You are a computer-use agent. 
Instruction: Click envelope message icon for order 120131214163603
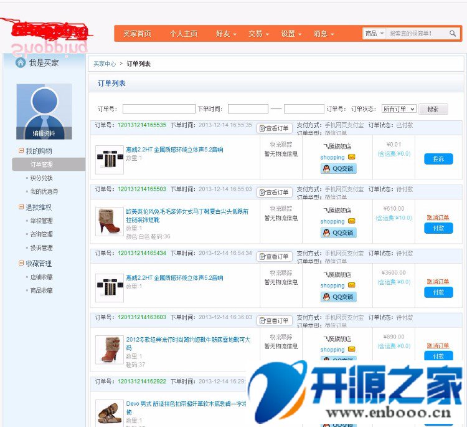click(352, 349)
